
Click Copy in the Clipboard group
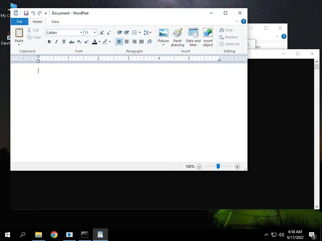[x=34, y=37]
